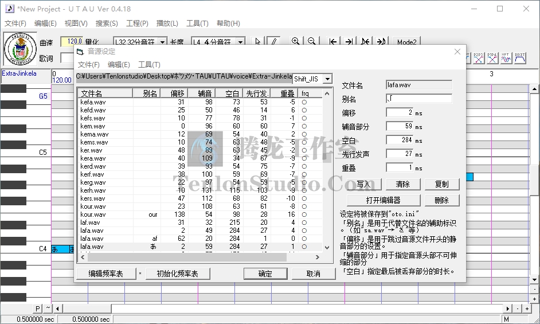Viewport: 540px width, 324px height.
Task: Select the kour.wav row with alias our
Action: click(200, 214)
